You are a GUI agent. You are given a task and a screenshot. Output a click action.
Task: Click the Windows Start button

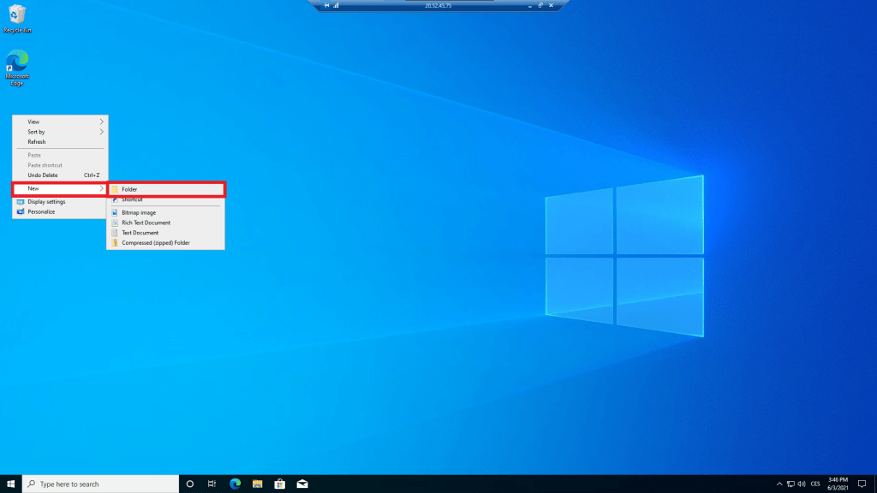pyautogui.click(x=11, y=484)
